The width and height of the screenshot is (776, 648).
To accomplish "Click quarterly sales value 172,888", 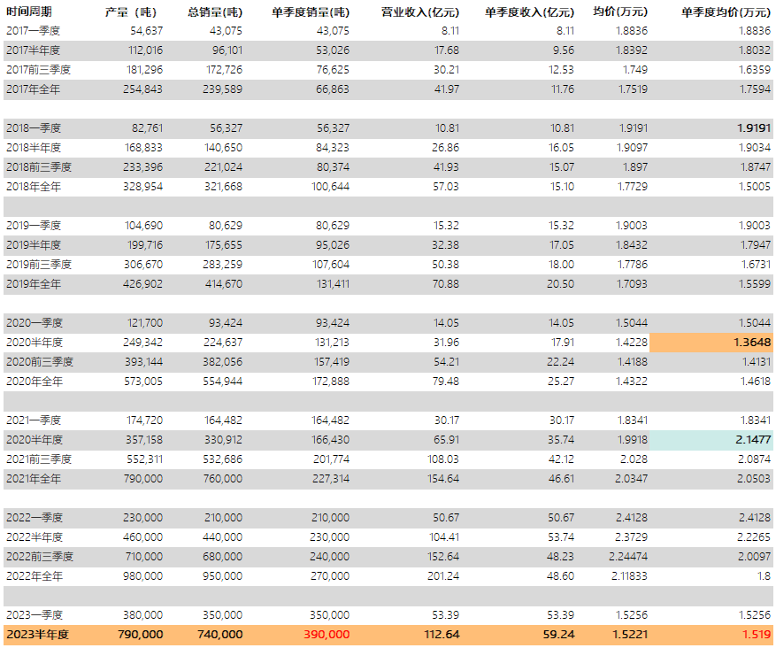I will tap(332, 382).
